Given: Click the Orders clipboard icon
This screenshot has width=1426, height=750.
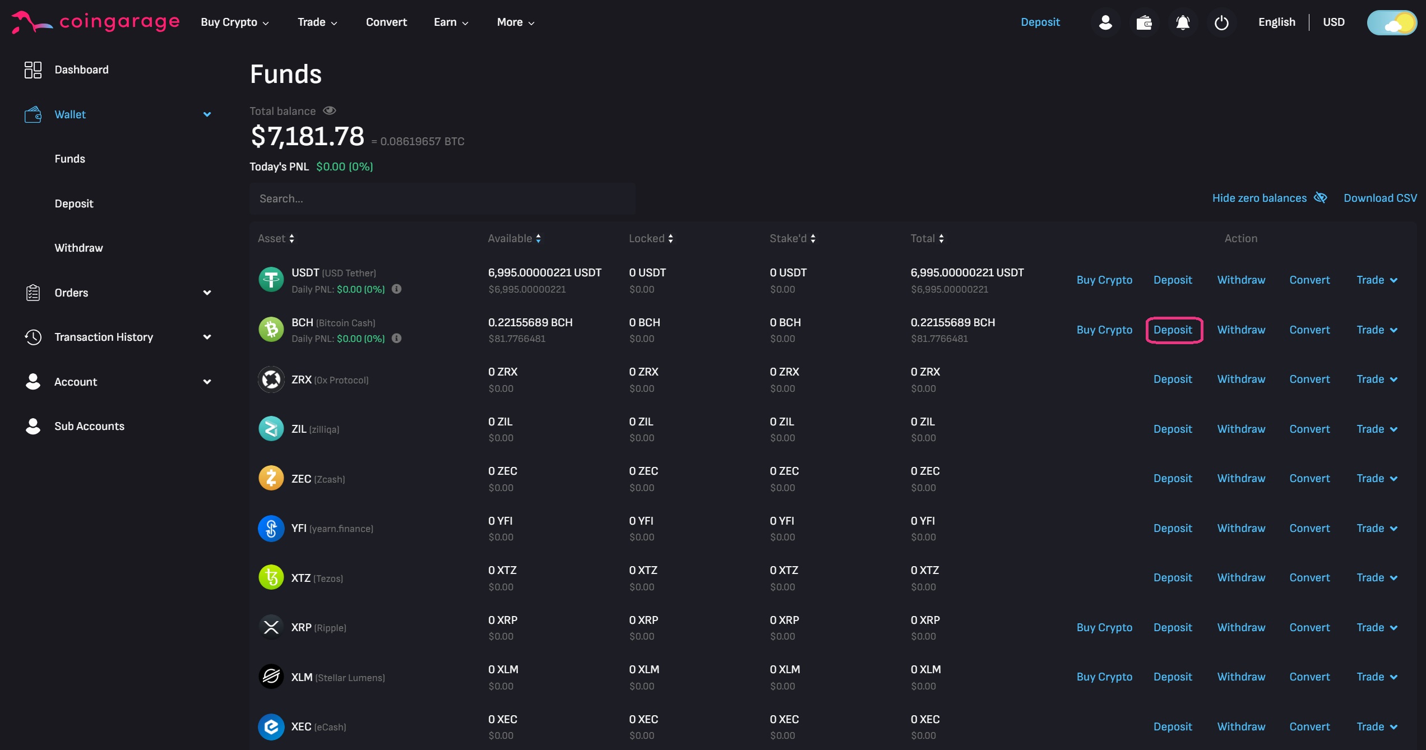Looking at the screenshot, I should 33,293.
